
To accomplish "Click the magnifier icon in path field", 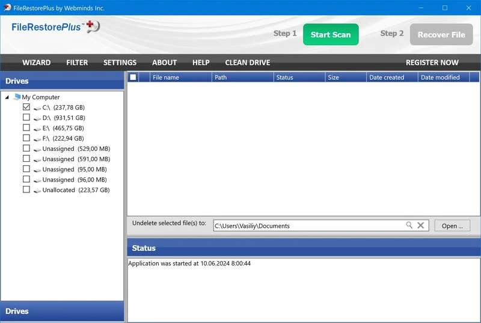I will [x=409, y=226].
